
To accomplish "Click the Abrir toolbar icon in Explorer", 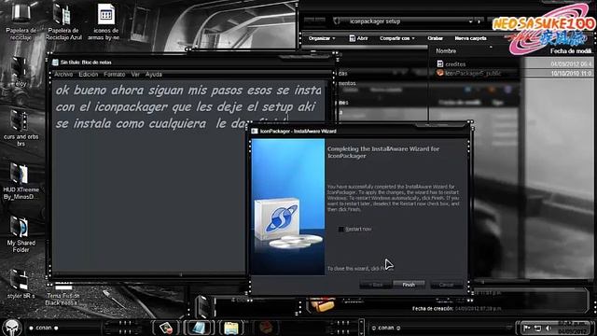I will pos(353,38).
